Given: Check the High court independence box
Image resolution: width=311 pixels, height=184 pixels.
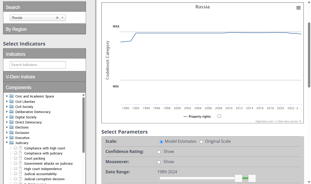Looking at the screenshot, I should point(16,168).
